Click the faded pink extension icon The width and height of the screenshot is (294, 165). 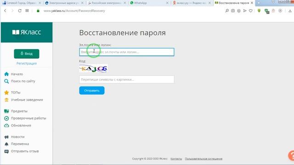click(x=273, y=11)
